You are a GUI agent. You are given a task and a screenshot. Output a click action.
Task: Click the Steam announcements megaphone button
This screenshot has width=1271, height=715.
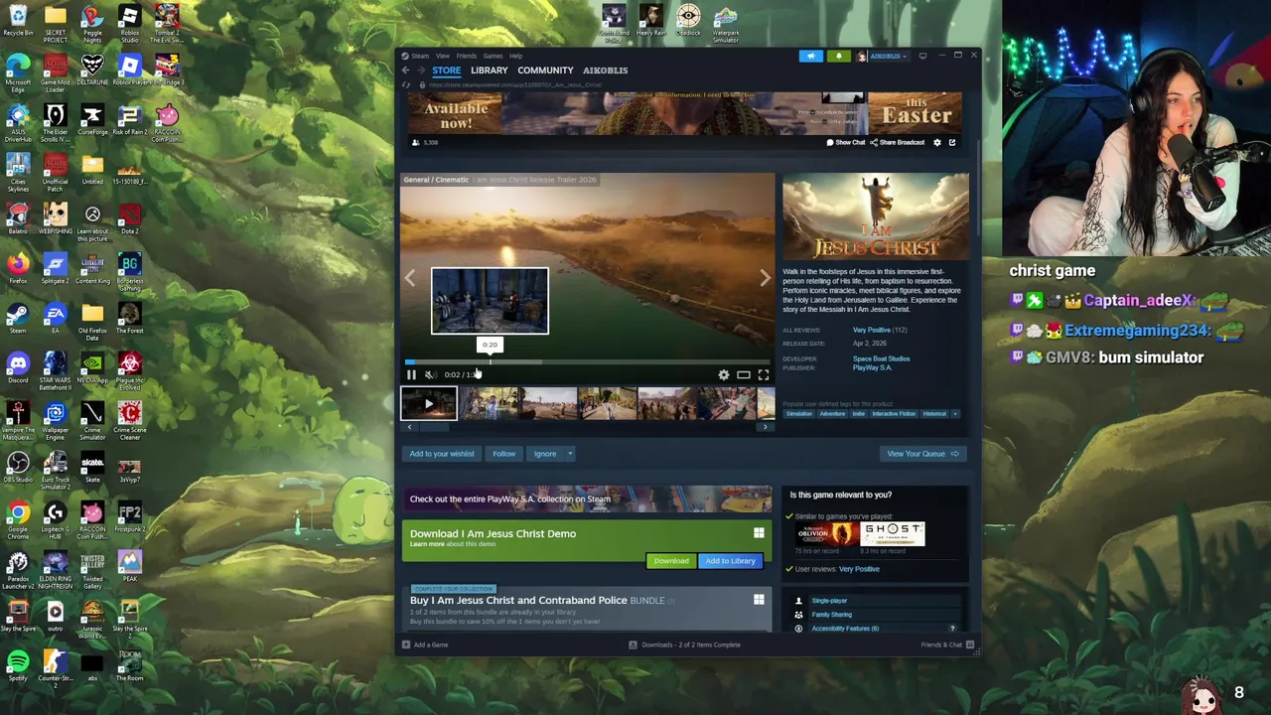(x=811, y=56)
